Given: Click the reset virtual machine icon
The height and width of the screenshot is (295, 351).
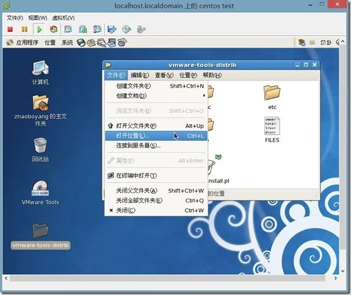Looking at the screenshot, I should (x=54, y=29).
